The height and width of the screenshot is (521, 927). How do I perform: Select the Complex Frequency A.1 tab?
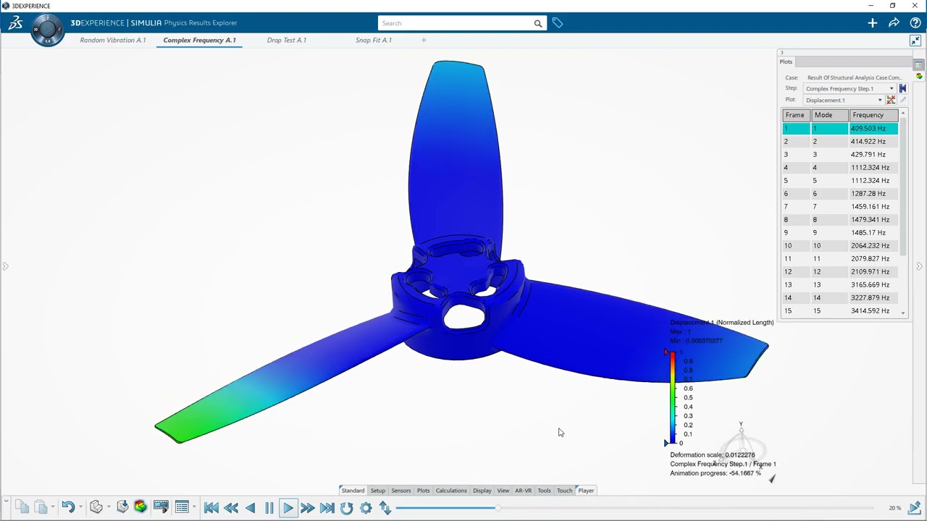tap(199, 41)
